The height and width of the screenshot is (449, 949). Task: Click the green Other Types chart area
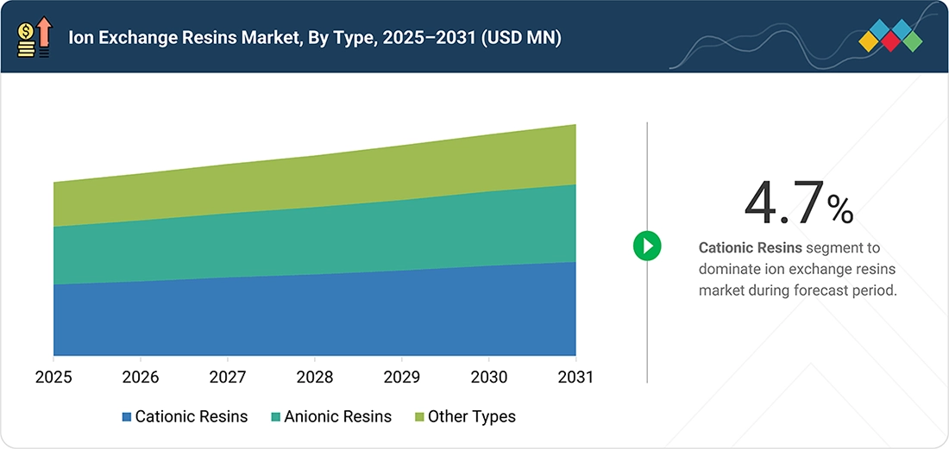[315, 180]
